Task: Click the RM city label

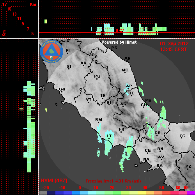Action: 99,120
